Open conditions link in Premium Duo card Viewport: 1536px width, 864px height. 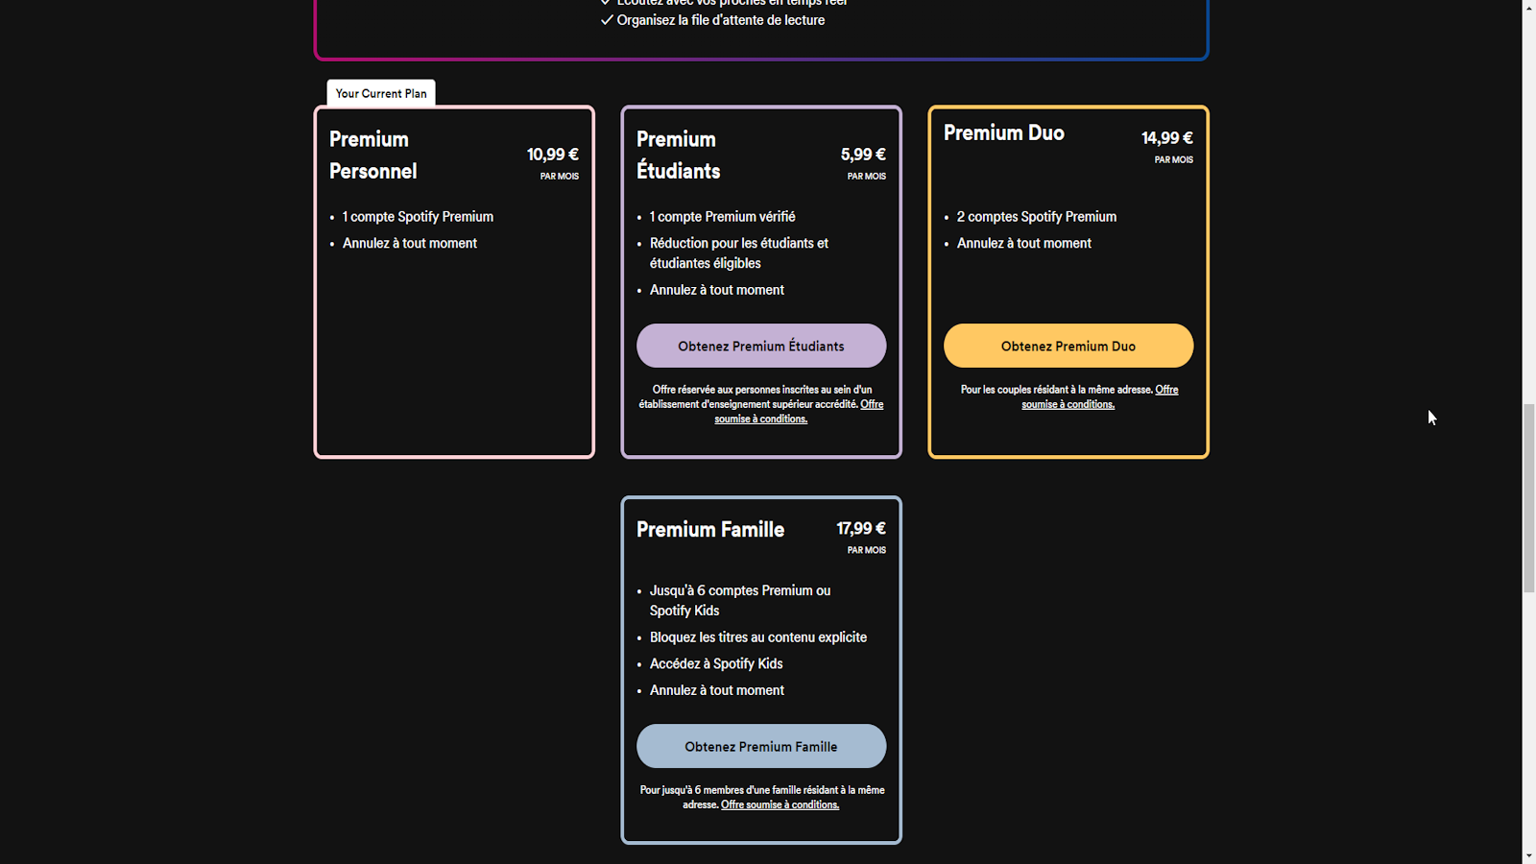click(1068, 404)
